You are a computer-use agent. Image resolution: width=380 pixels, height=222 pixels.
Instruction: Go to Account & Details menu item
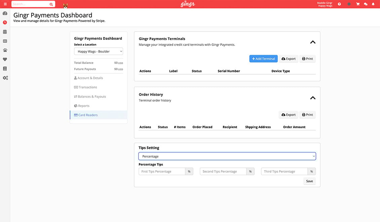90,78
